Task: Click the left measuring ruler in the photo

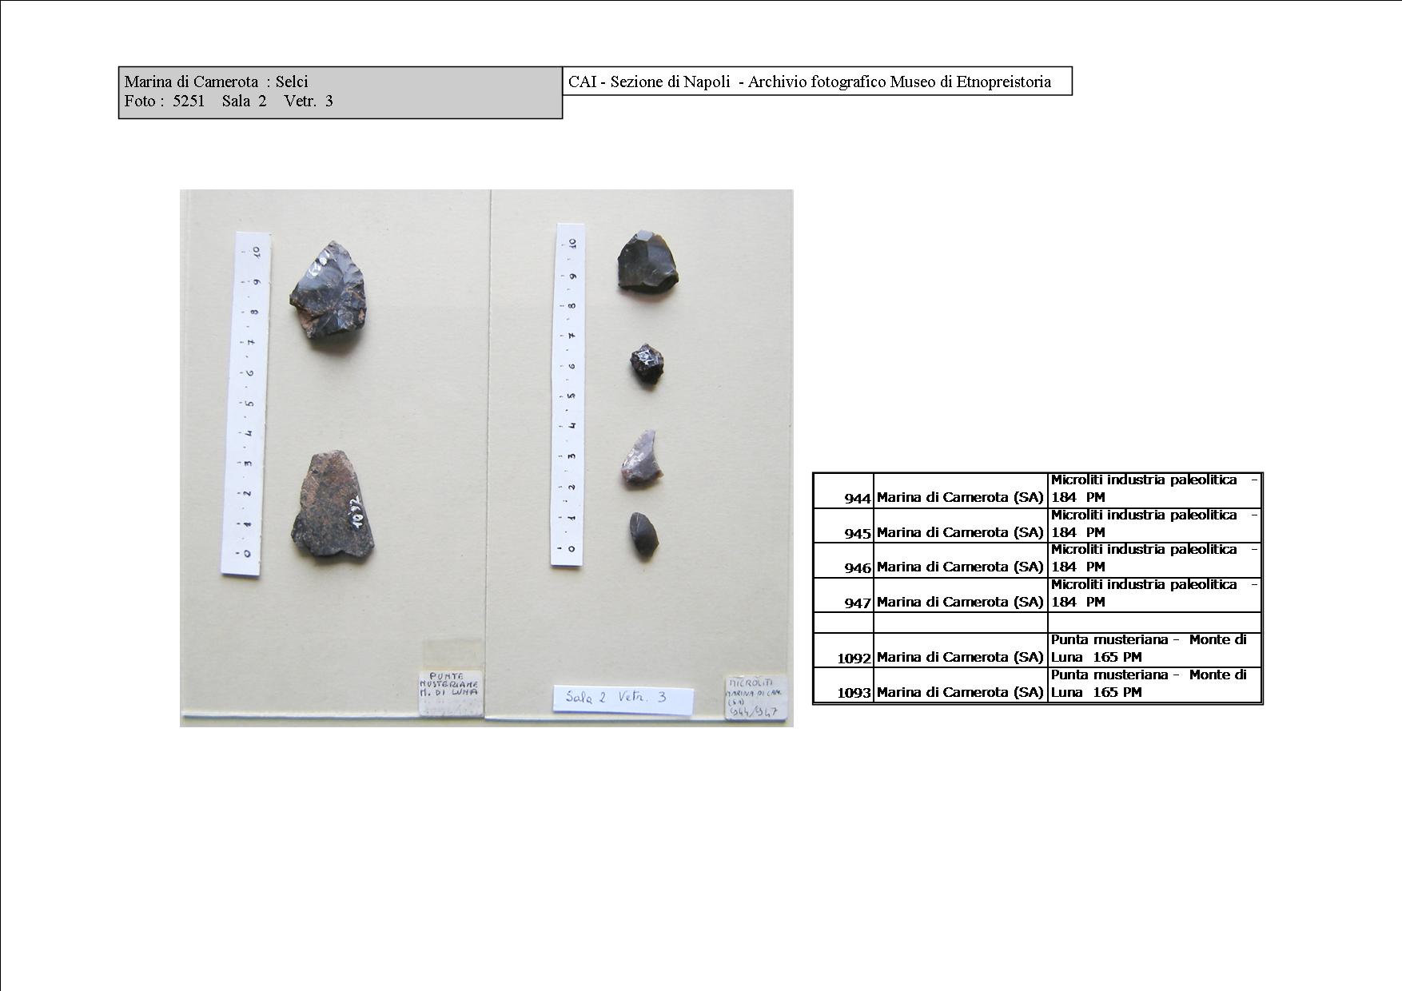Action: tap(246, 404)
